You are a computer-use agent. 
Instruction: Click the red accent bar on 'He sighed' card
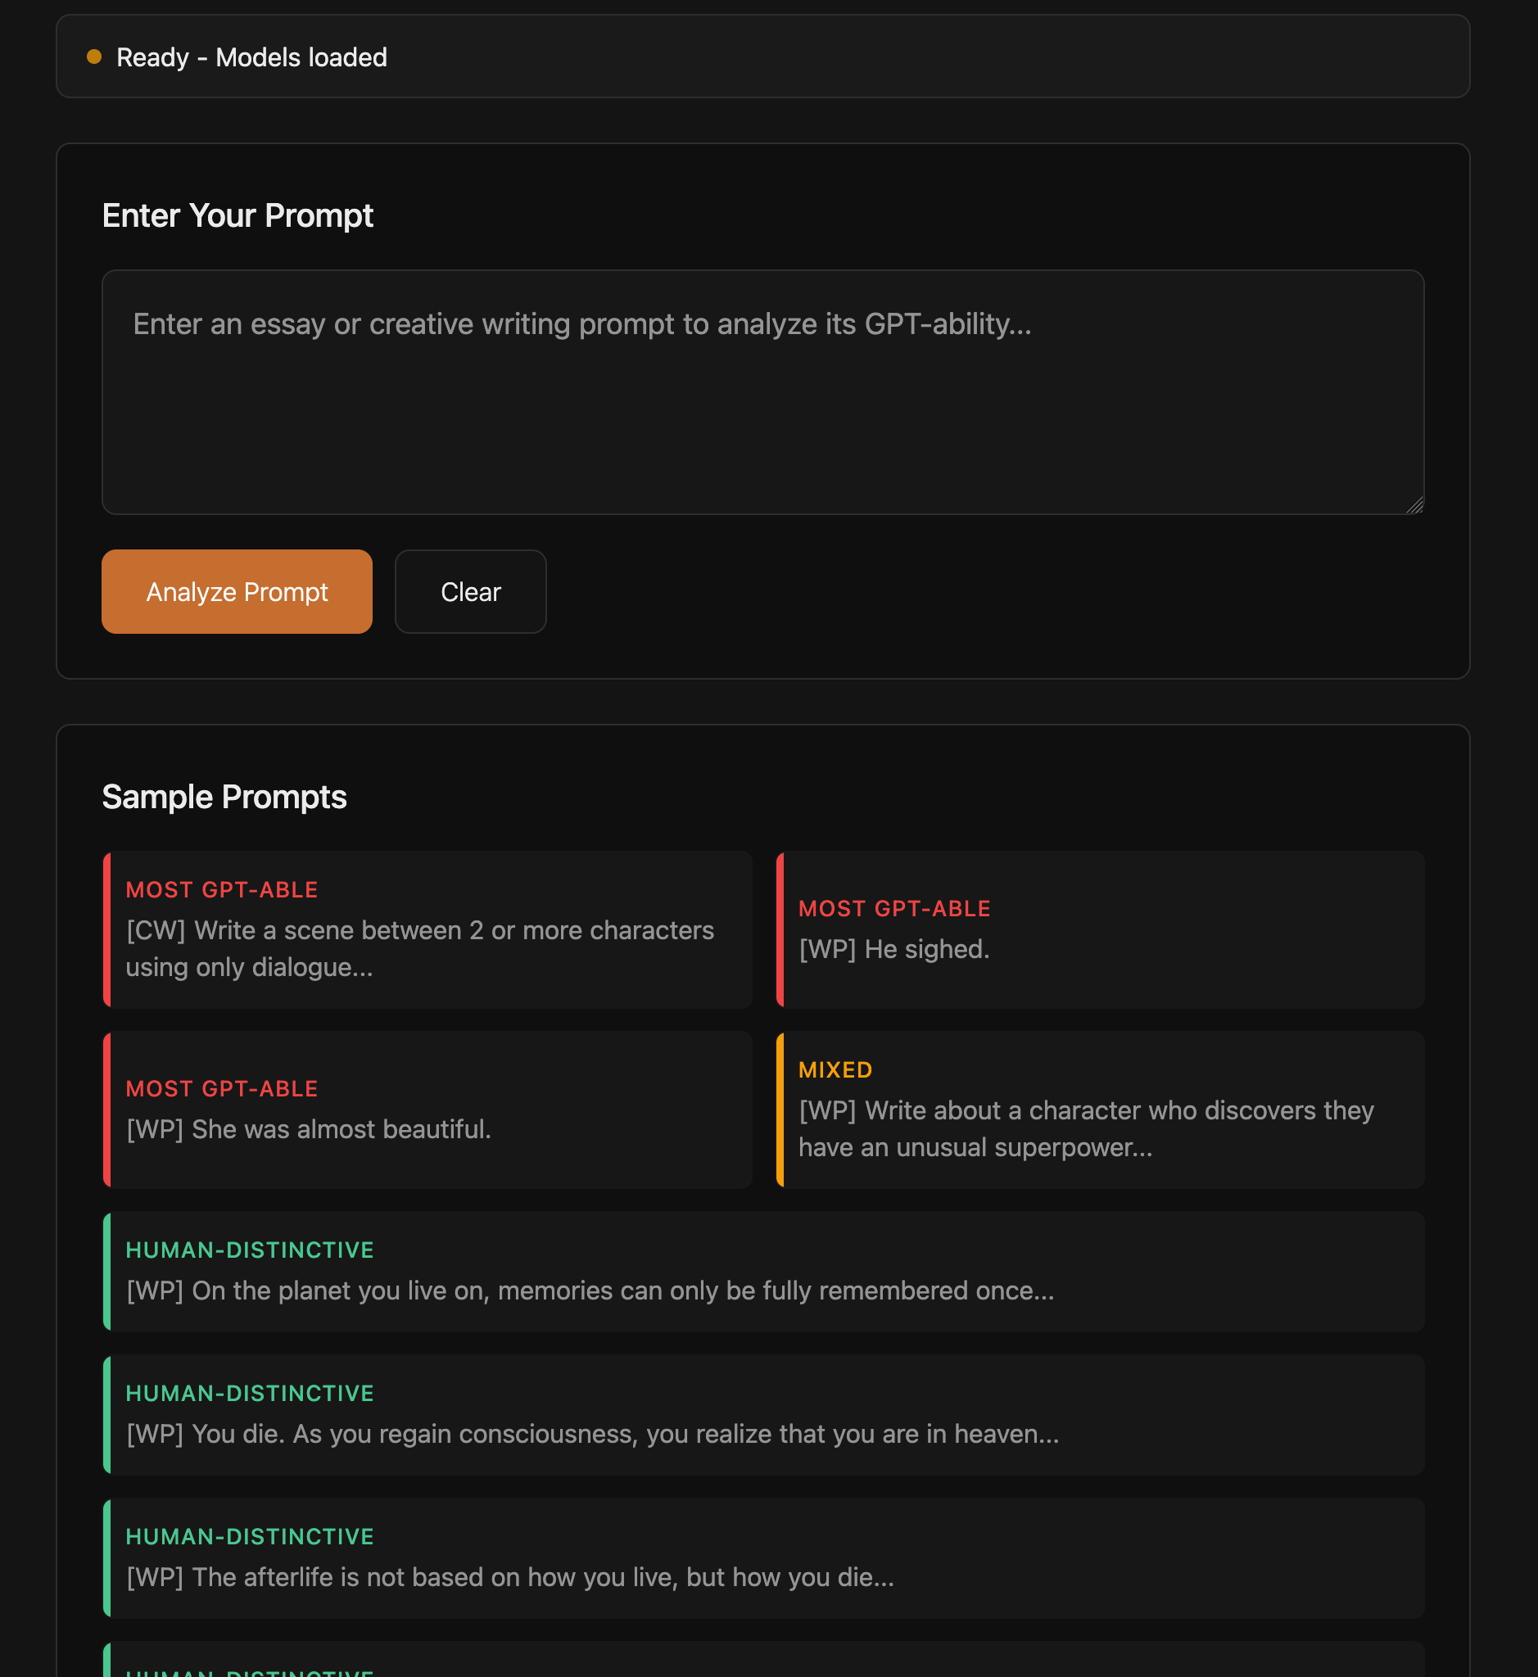pyautogui.click(x=780, y=929)
